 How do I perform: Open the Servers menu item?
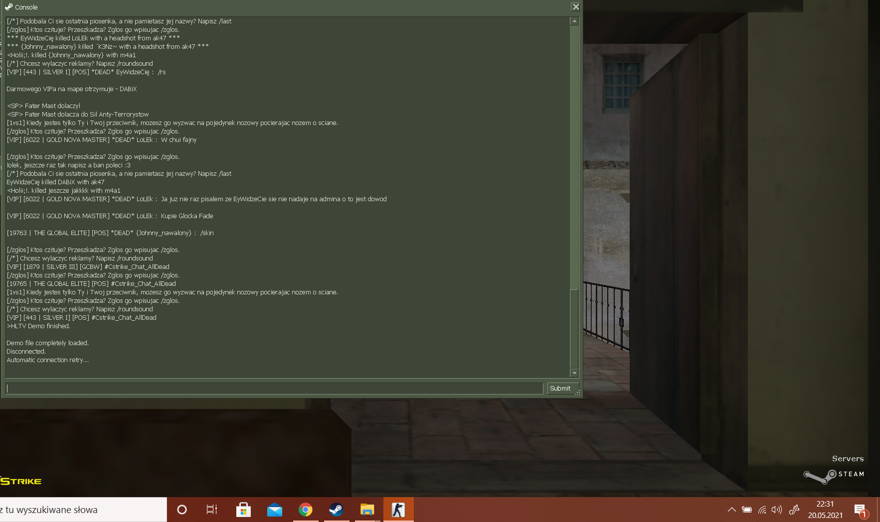(847, 459)
